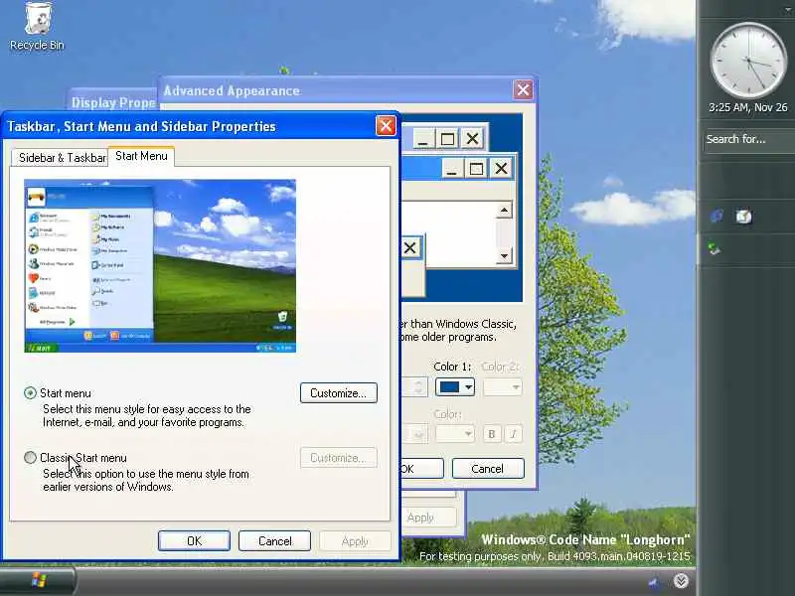Click active preview window's minimize icon
Image resolution: width=795 pixels, height=596 pixels.
click(x=452, y=168)
